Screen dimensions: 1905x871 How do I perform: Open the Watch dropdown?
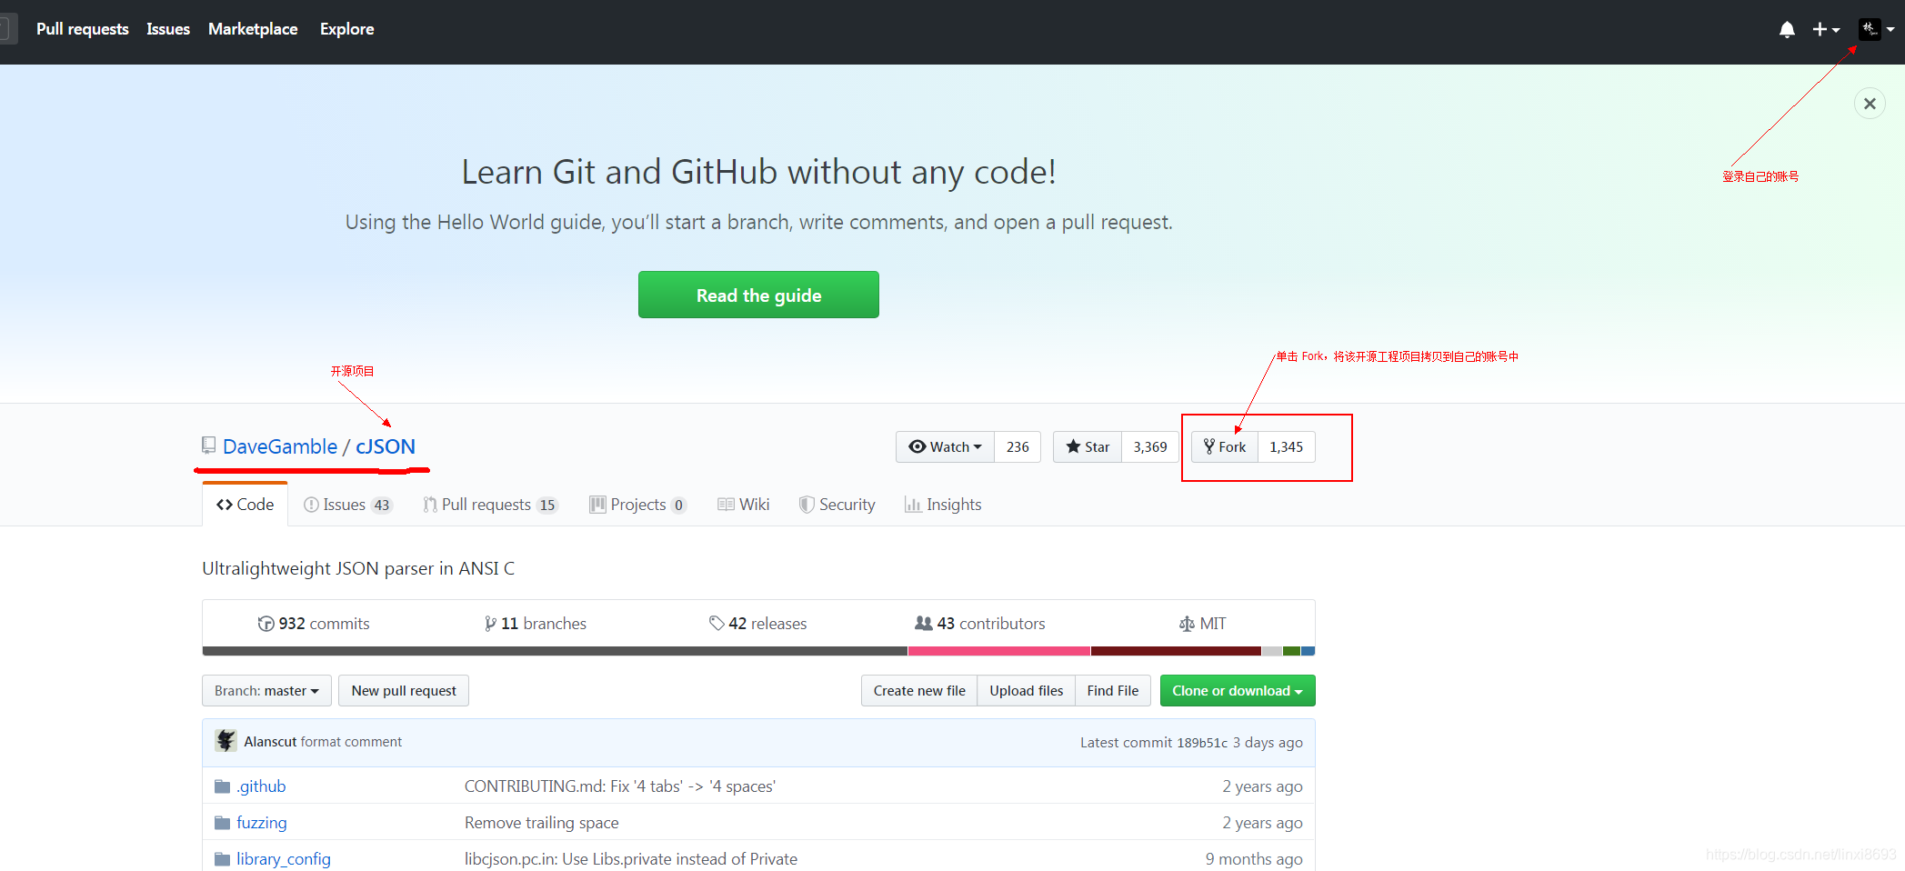pyautogui.click(x=946, y=446)
